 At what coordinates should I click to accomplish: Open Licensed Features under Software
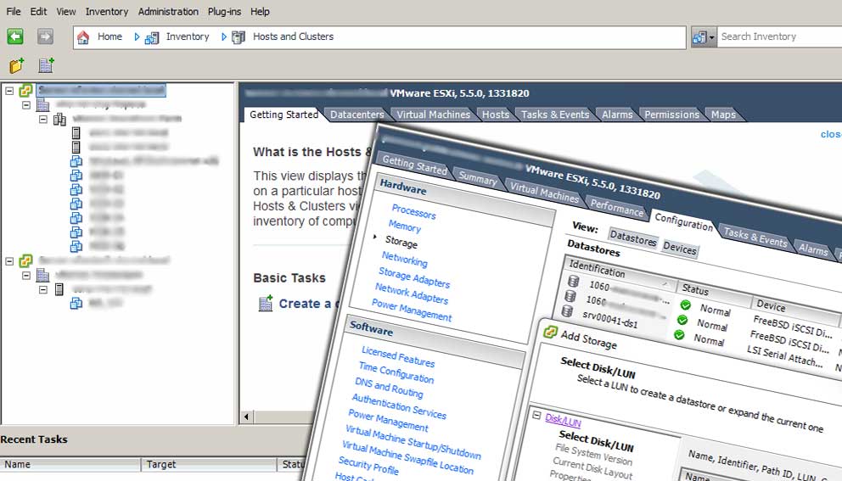tap(398, 356)
